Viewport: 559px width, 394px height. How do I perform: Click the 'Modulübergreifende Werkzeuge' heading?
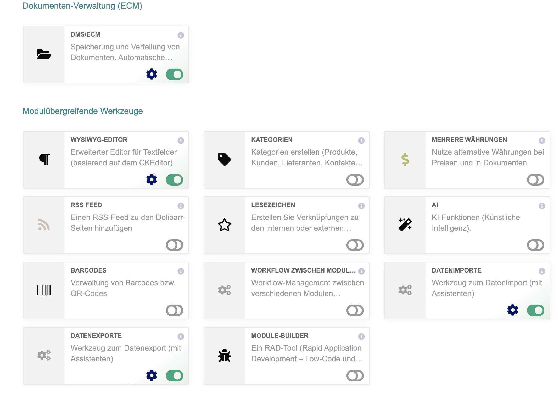83,111
